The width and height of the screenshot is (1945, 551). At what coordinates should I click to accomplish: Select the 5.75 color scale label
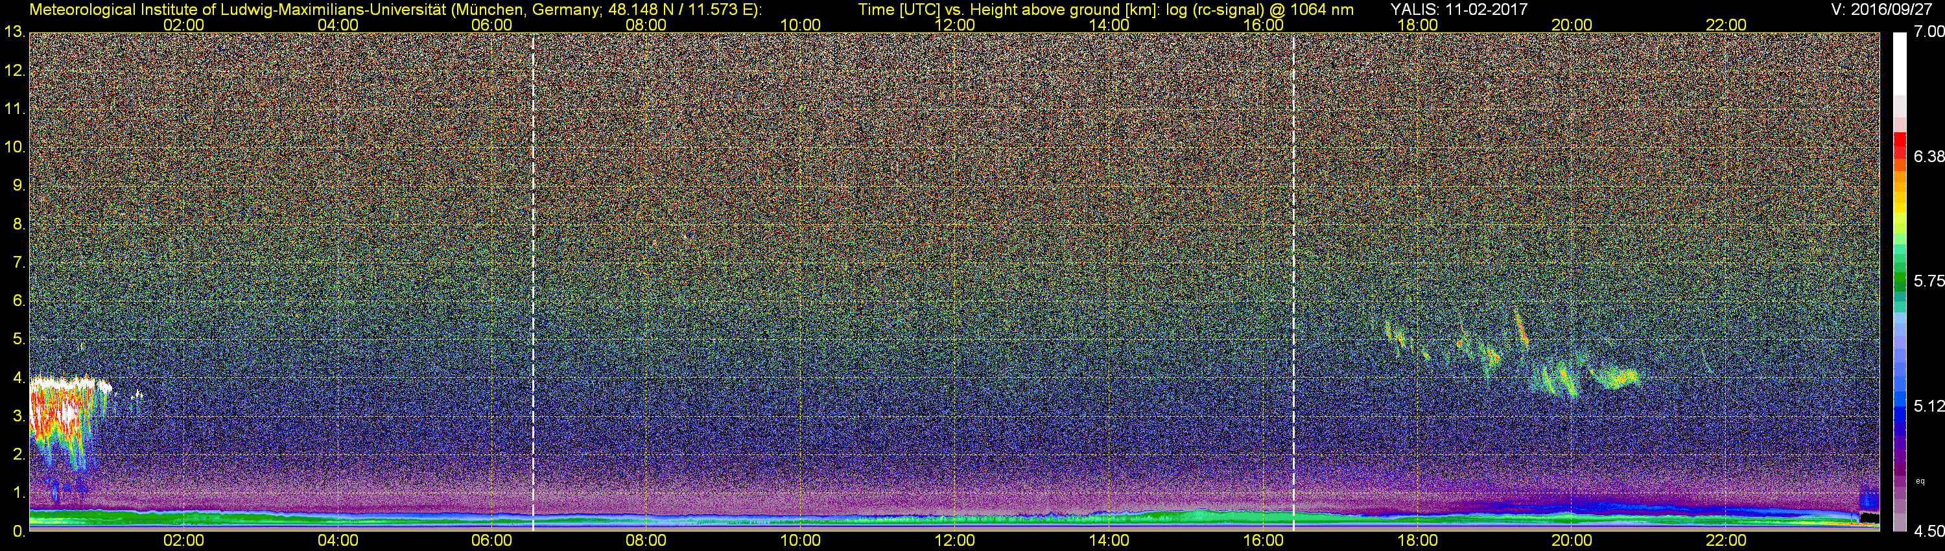click(x=1928, y=281)
